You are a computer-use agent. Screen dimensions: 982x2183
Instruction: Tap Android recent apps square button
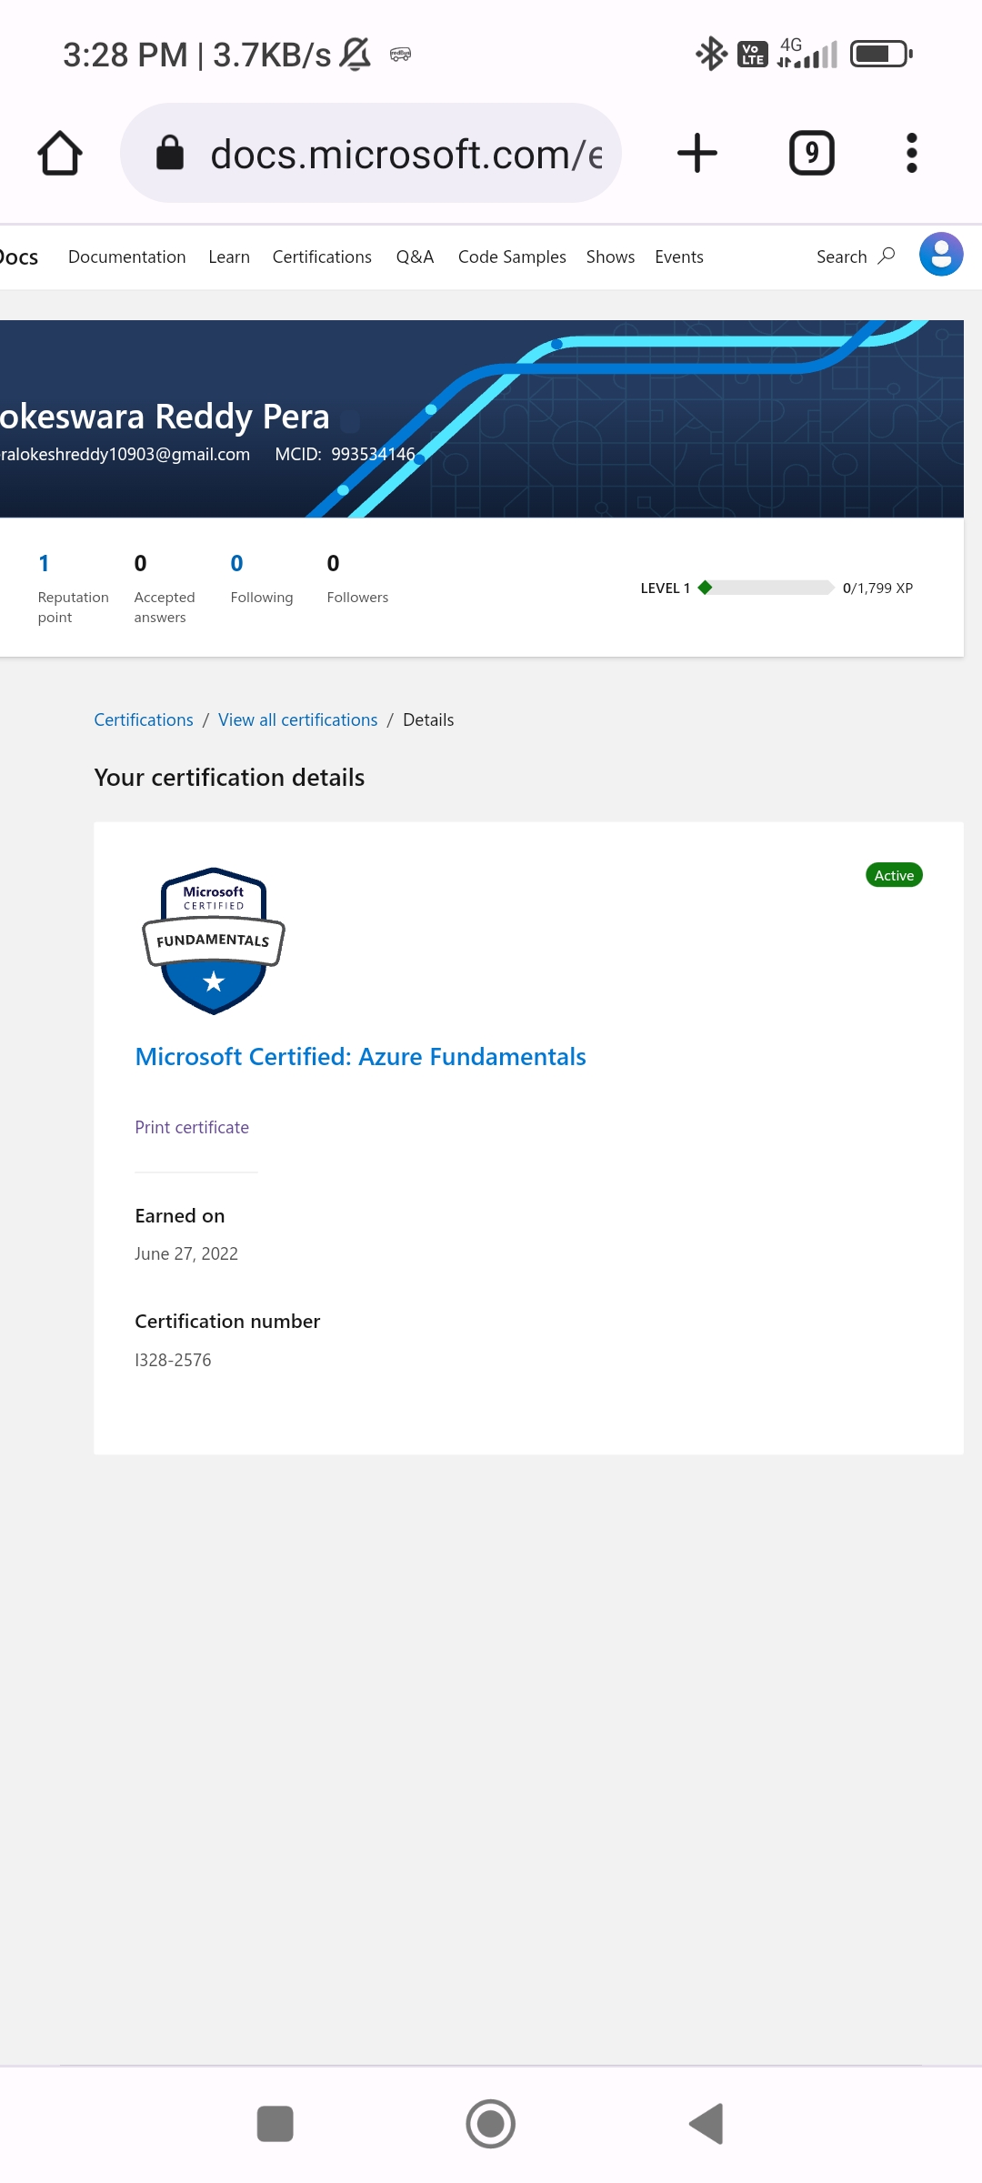276,2124
